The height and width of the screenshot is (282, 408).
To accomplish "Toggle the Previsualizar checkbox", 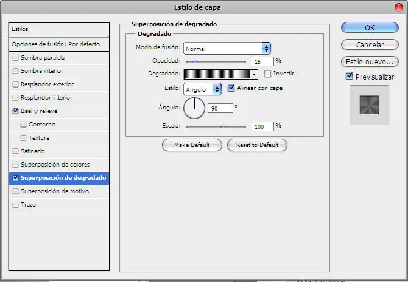I will pos(349,76).
